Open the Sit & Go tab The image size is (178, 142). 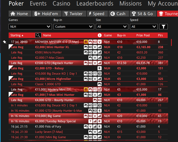pos(143,14)
